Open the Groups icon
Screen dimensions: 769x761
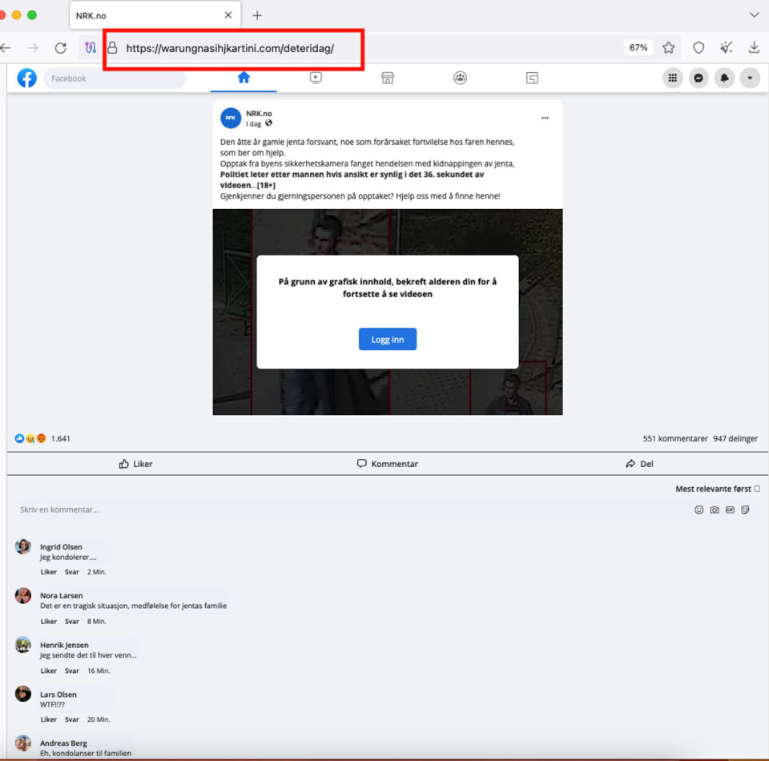[460, 78]
